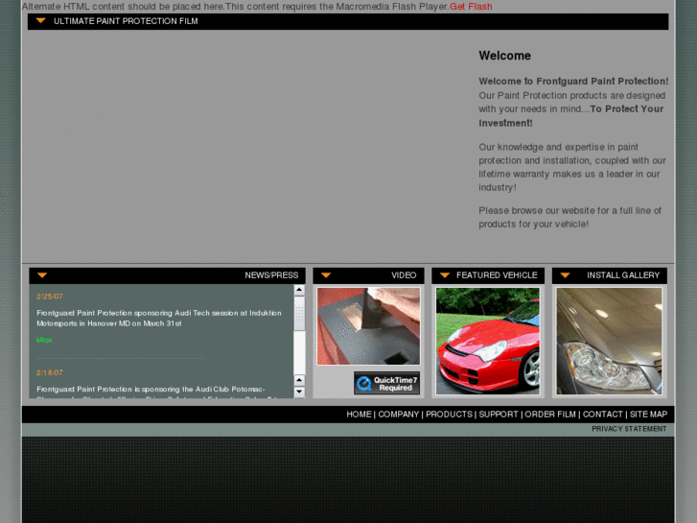Open the red Porsche featured vehicle image
Screen dimensions: 697x523
tap(488, 341)
